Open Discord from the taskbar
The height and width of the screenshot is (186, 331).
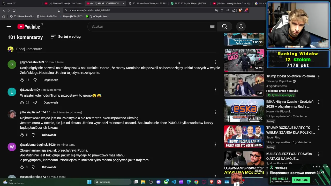tap(159, 182)
